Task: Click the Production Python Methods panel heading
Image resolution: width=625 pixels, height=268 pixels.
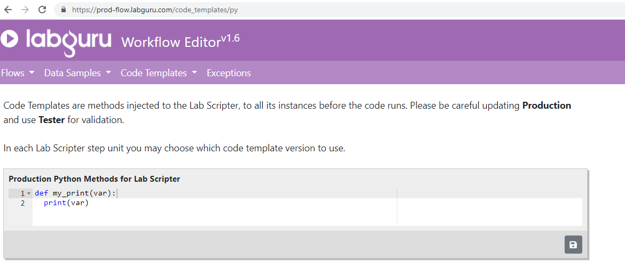Action: 94,179
